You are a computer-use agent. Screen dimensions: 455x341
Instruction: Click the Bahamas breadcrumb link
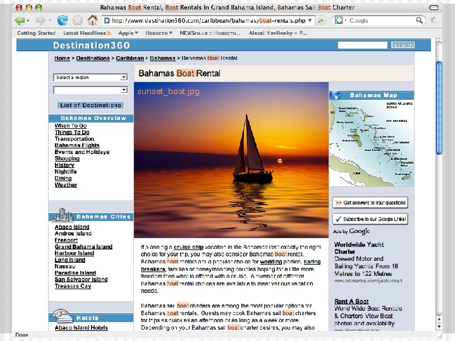[x=162, y=58]
